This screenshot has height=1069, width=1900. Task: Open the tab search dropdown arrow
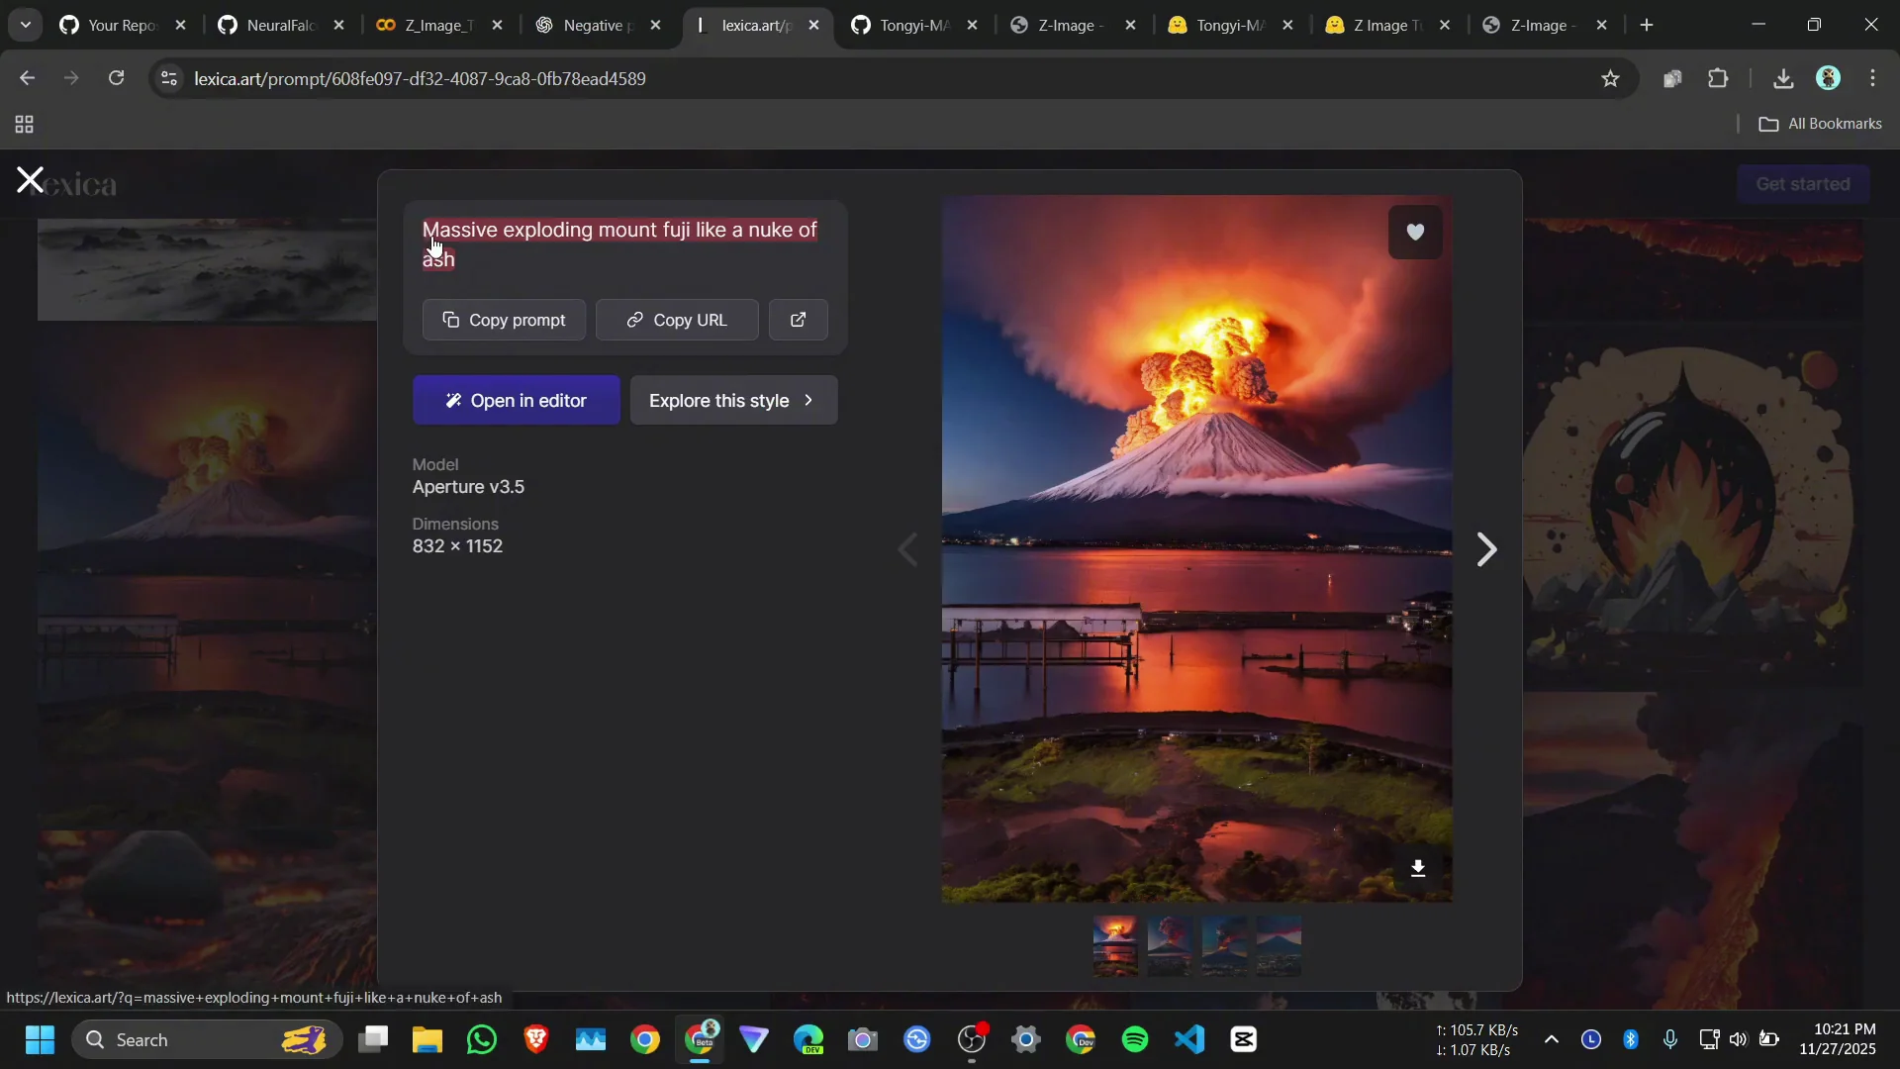[x=26, y=25]
